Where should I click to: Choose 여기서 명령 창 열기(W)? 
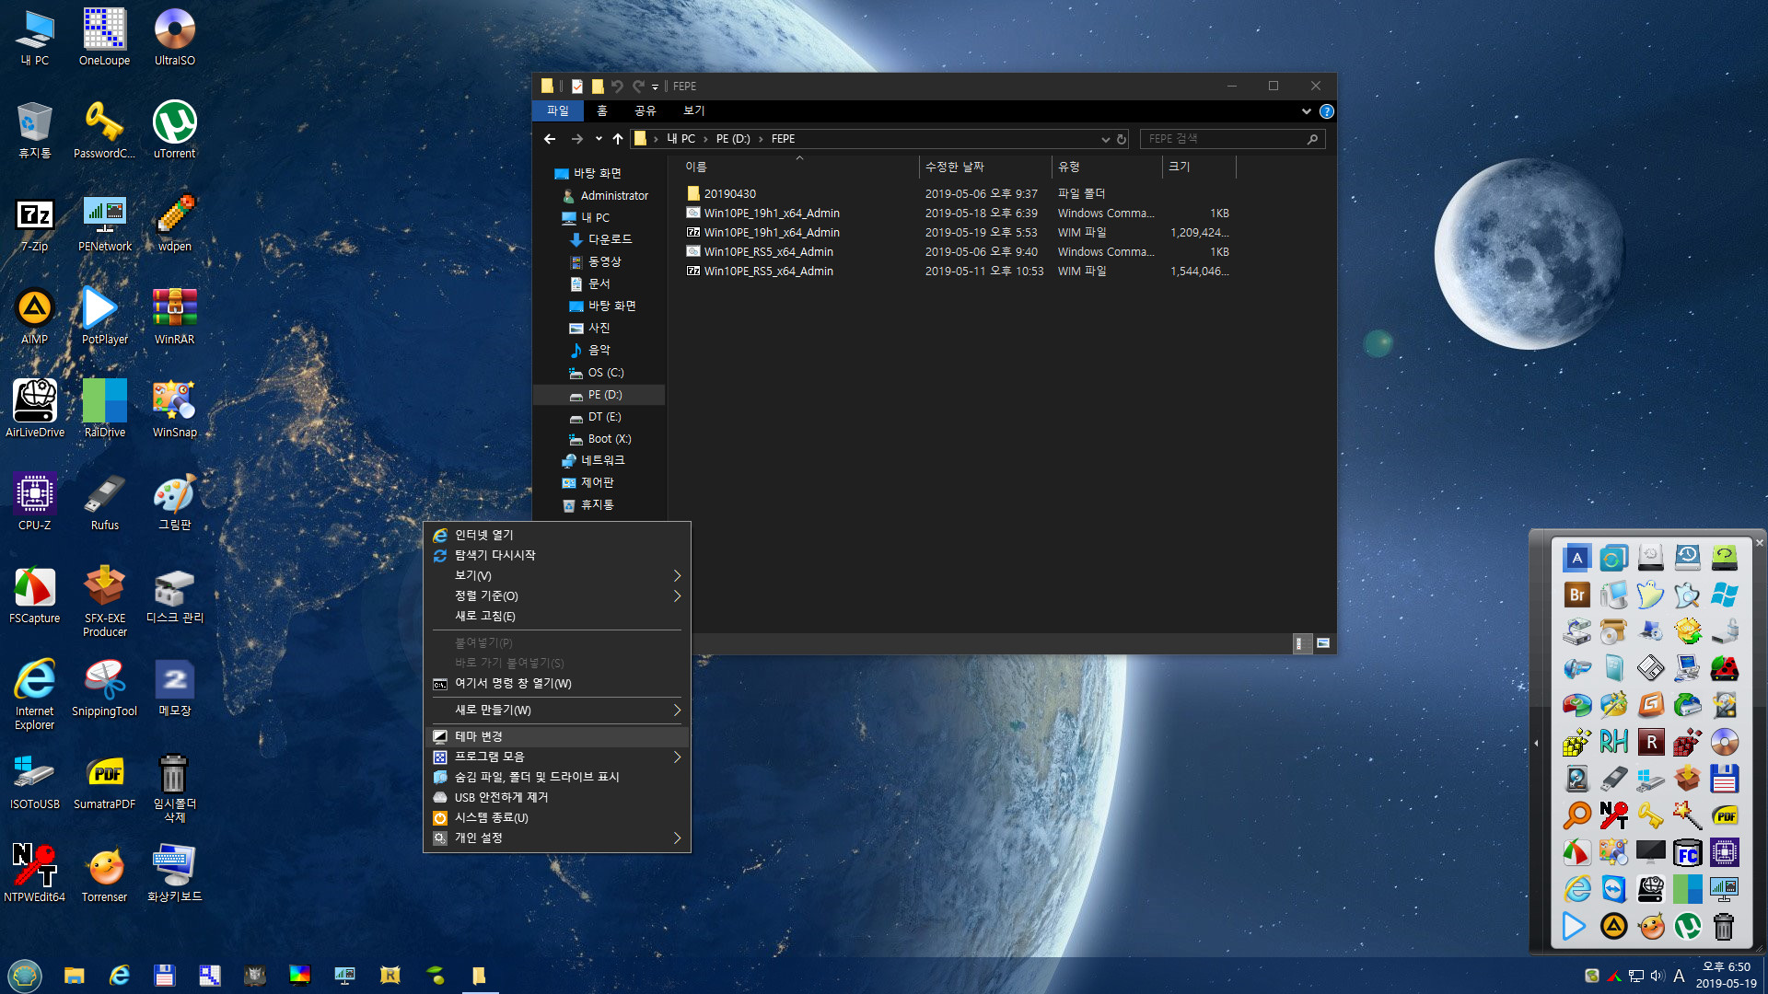557,683
